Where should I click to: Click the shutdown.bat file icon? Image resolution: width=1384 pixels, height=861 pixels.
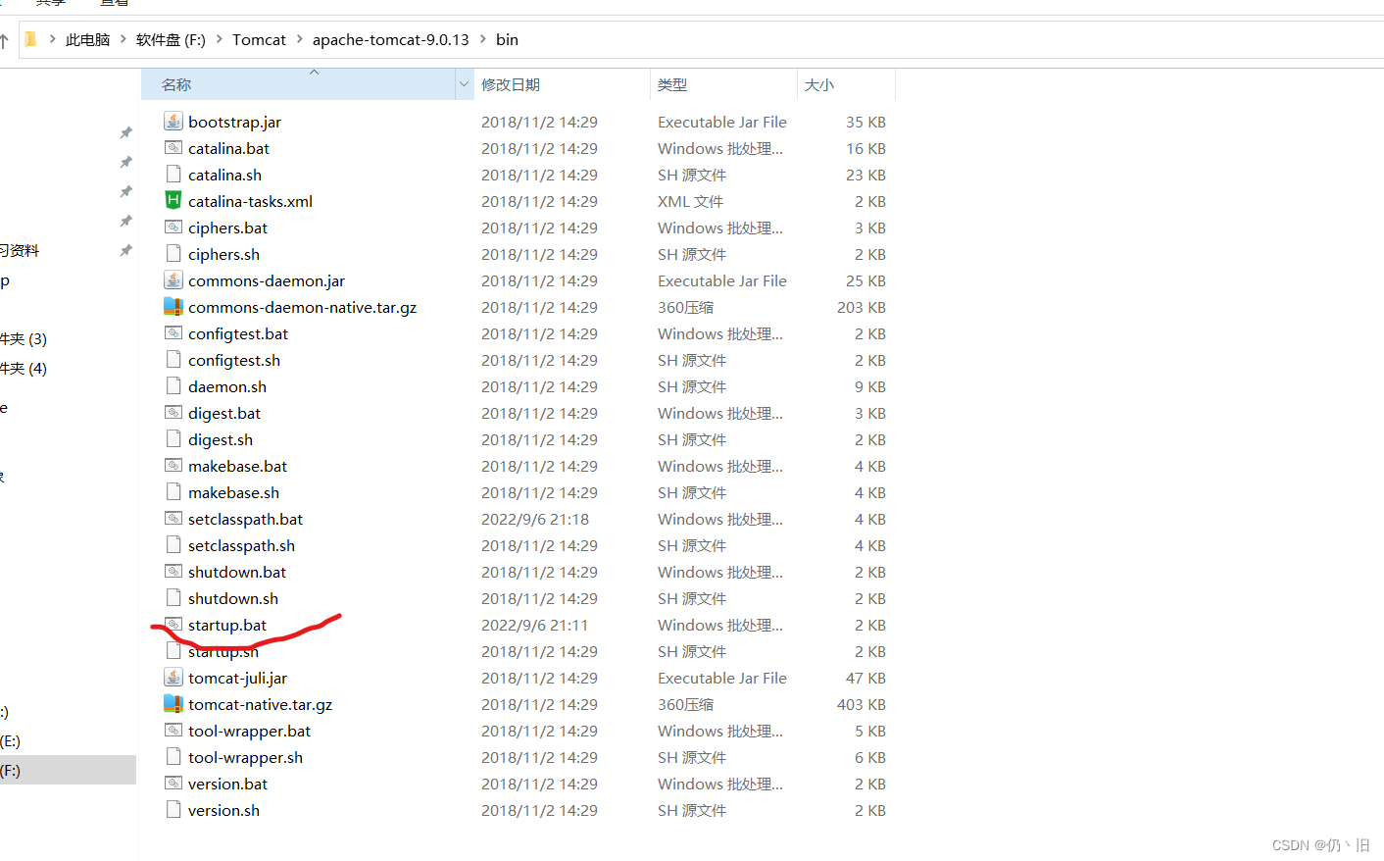coord(173,572)
